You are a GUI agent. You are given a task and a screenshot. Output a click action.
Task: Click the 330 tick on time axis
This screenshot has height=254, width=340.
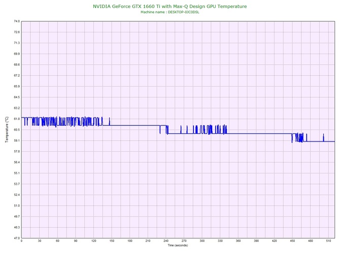click(x=220, y=241)
